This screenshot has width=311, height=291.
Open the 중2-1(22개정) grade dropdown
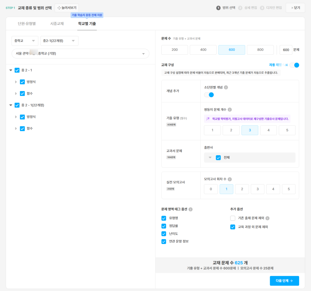[59, 41]
